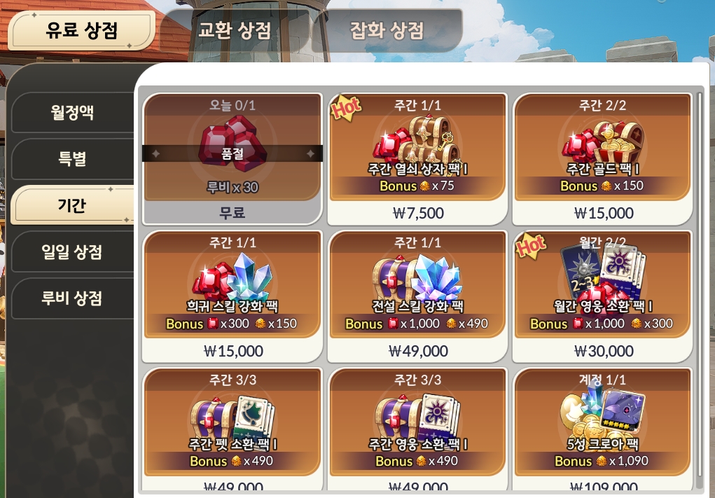Open the 월정액 category
Screen dimensions: 715x498
[x=72, y=112]
